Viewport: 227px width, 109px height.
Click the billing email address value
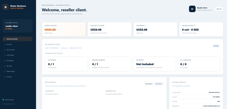click(211, 106)
